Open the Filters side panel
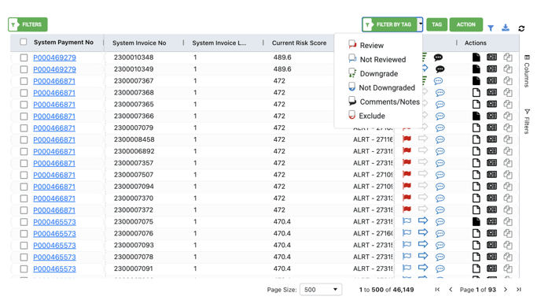The width and height of the screenshot is (541, 300). pos(527,121)
